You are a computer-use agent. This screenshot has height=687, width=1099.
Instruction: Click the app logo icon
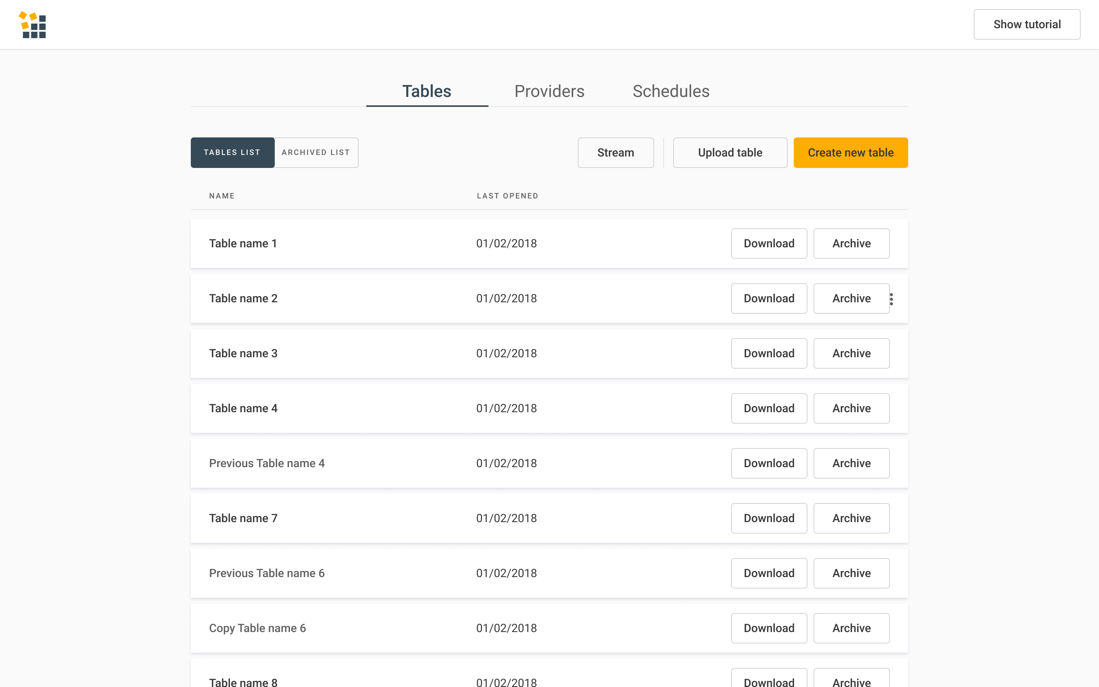(x=32, y=24)
